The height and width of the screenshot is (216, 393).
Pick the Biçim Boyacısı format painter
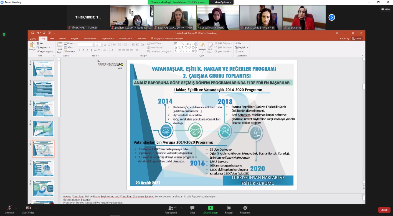coord(45,52)
